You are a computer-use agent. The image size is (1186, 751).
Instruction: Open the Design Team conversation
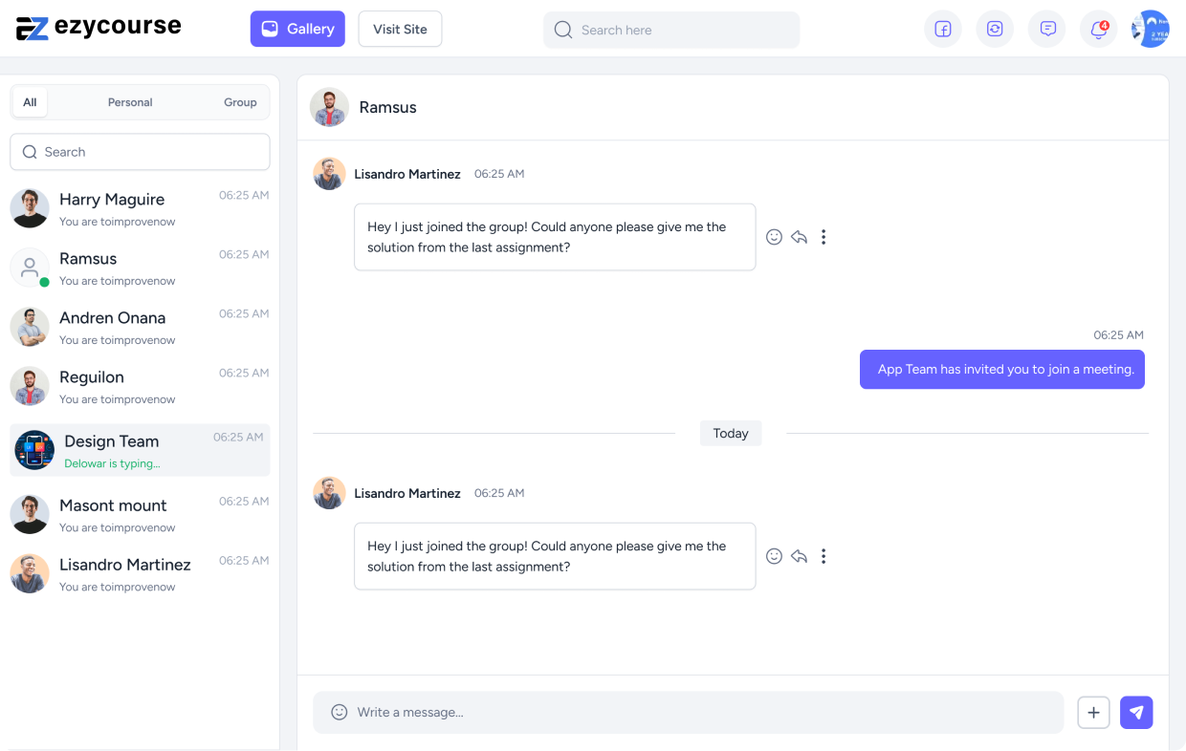click(140, 450)
